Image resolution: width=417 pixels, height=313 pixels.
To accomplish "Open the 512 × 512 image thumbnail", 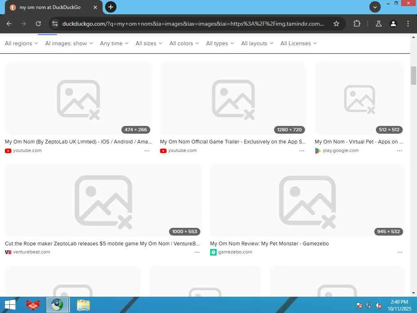I will [x=360, y=99].
